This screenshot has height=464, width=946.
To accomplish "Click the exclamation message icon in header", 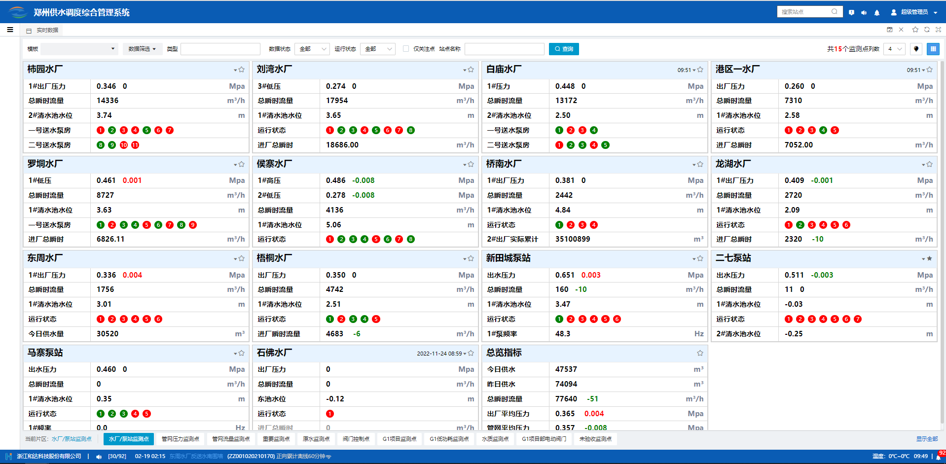I will [x=851, y=12].
